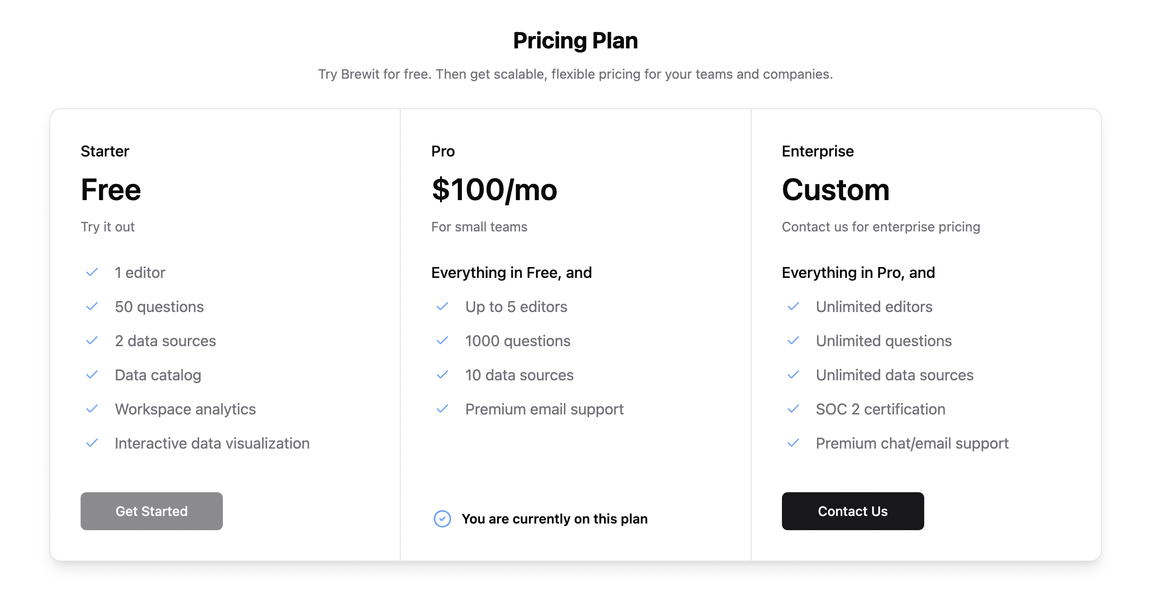Screen dimensions: 1158x607
Task: Click the checkmark by 'Unlimited data sources'
Action: coord(793,375)
